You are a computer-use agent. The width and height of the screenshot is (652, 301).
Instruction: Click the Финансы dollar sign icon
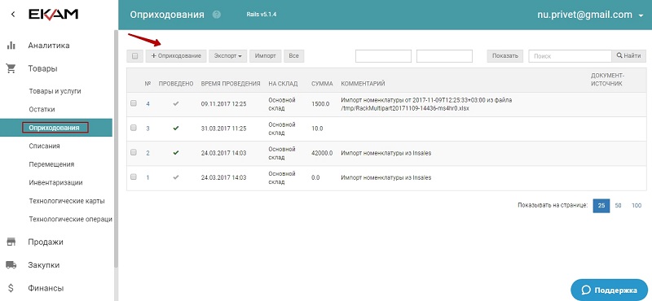click(11, 288)
